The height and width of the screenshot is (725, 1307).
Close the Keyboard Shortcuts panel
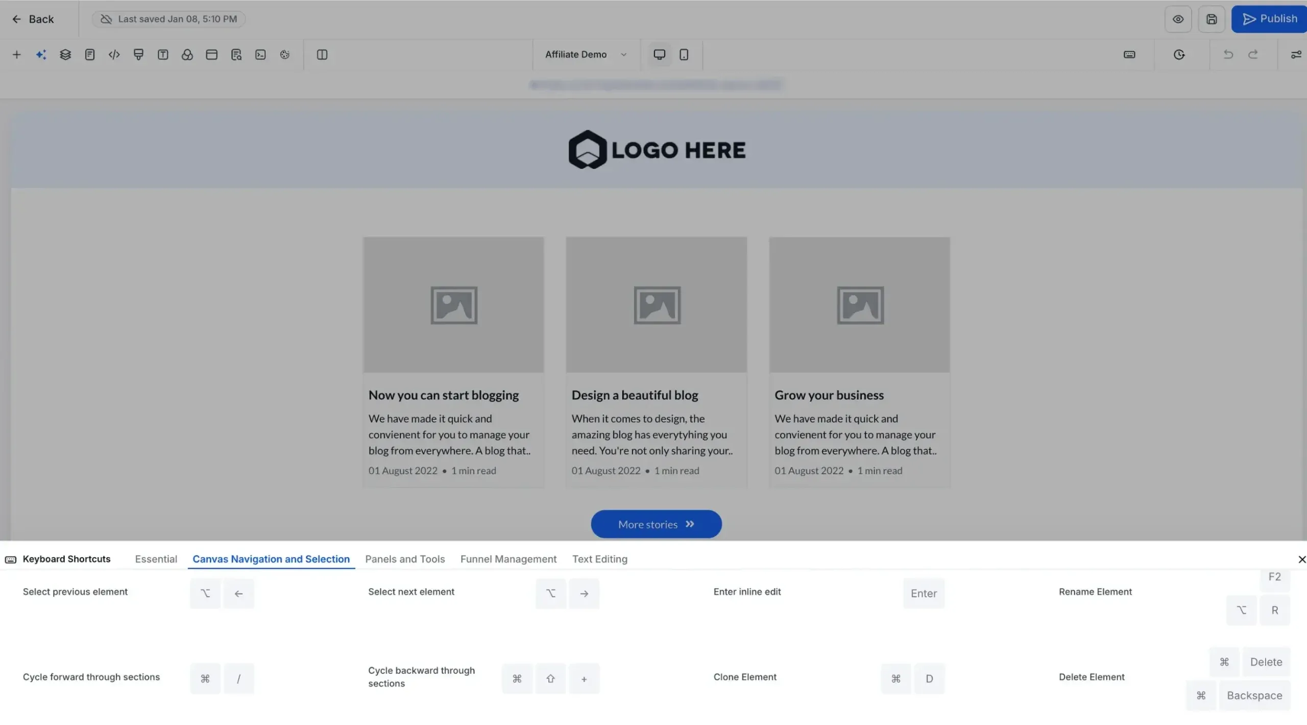tap(1301, 559)
